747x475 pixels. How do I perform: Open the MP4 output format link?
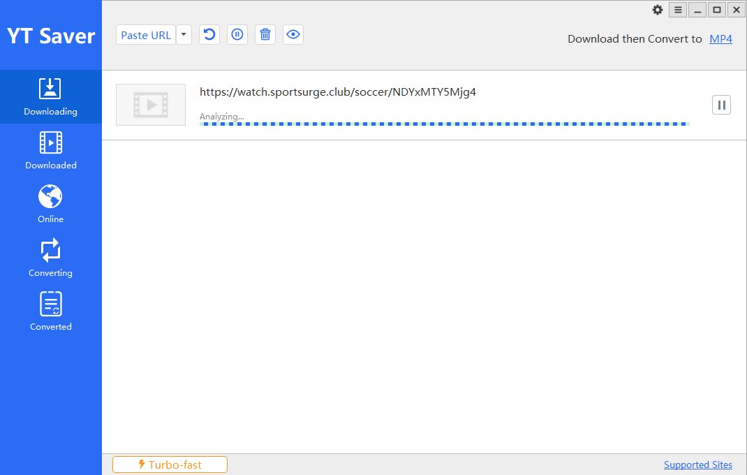720,39
